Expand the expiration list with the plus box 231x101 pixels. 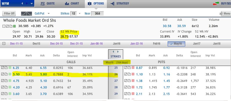click(4, 44)
